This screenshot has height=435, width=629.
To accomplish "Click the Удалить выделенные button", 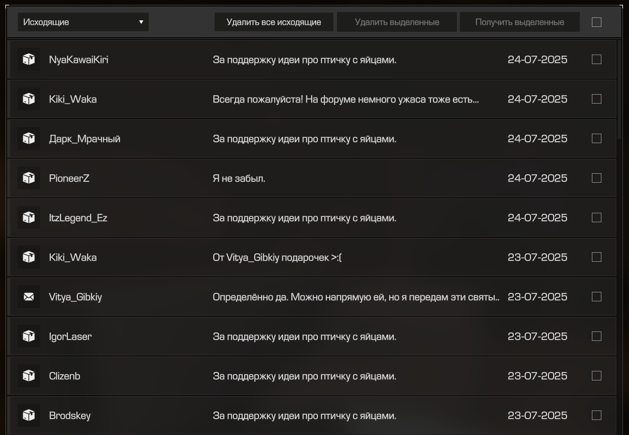I will point(397,22).
